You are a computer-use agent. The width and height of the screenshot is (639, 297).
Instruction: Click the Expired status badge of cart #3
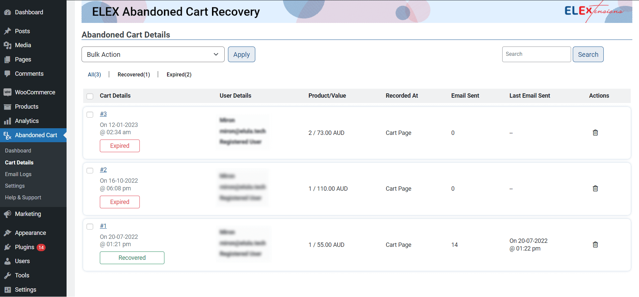(x=120, y=146)
